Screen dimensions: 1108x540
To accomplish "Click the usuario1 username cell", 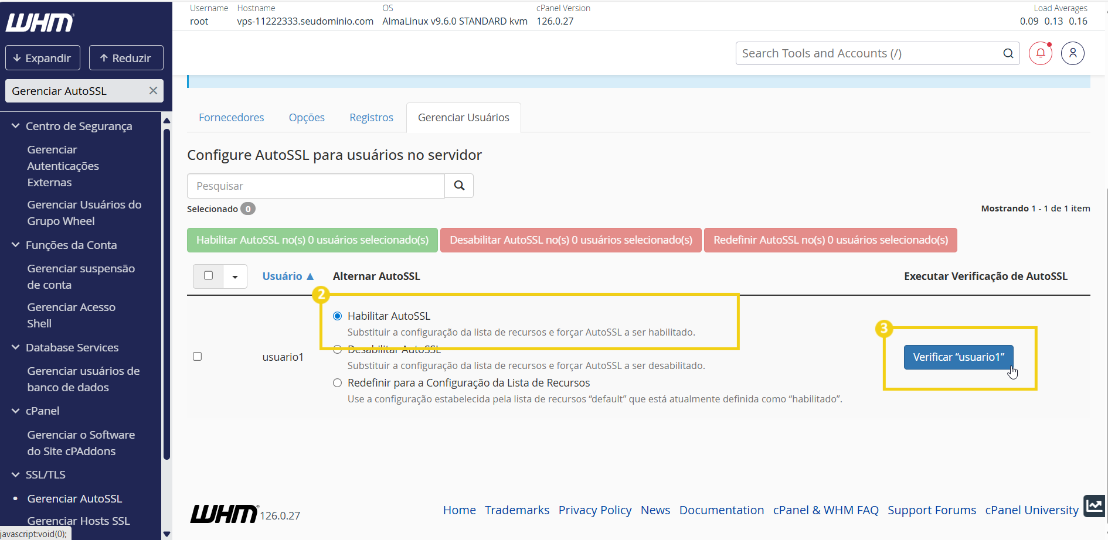I will (x=283, y=357).
